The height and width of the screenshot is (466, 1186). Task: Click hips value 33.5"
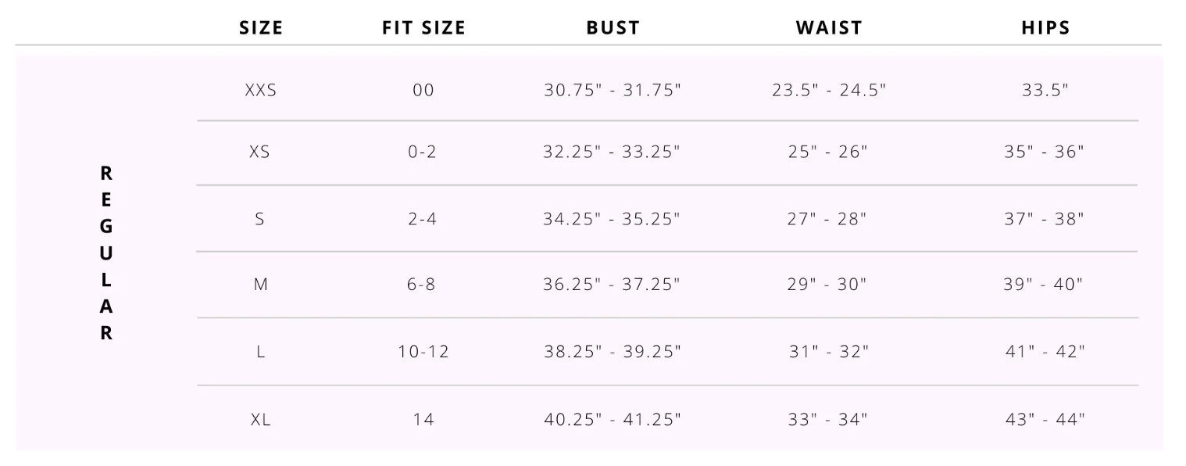[1045, 90]
